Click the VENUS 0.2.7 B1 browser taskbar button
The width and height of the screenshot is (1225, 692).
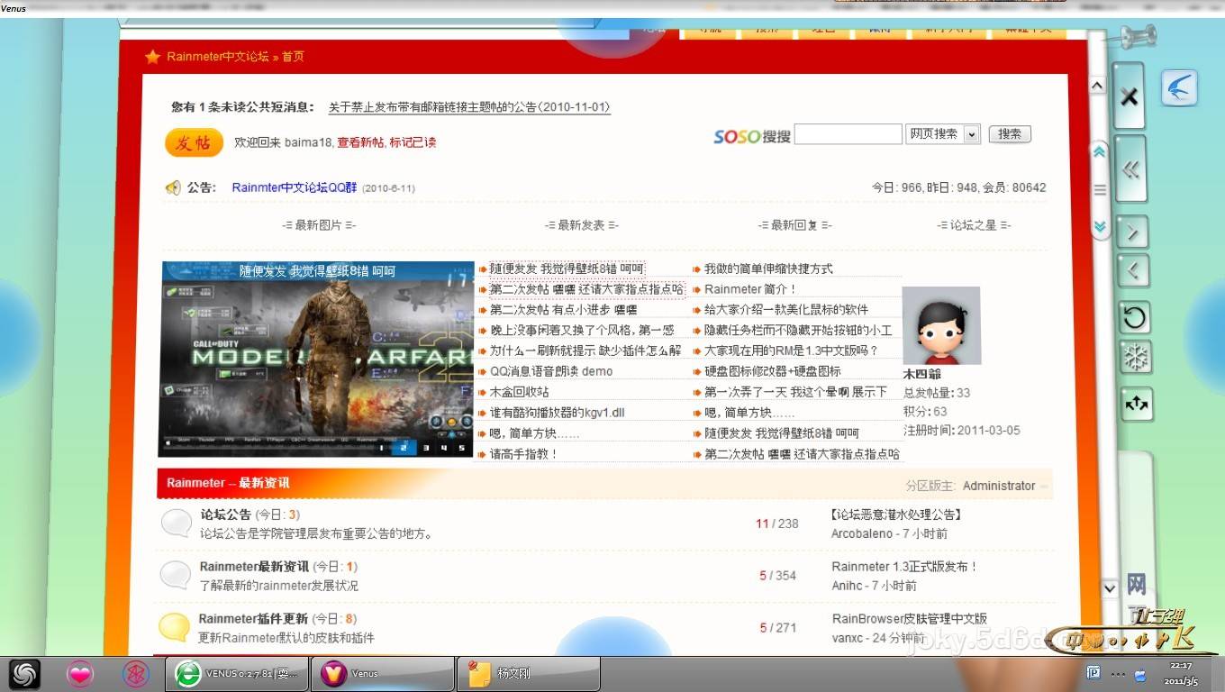click(x=238, y=674)
